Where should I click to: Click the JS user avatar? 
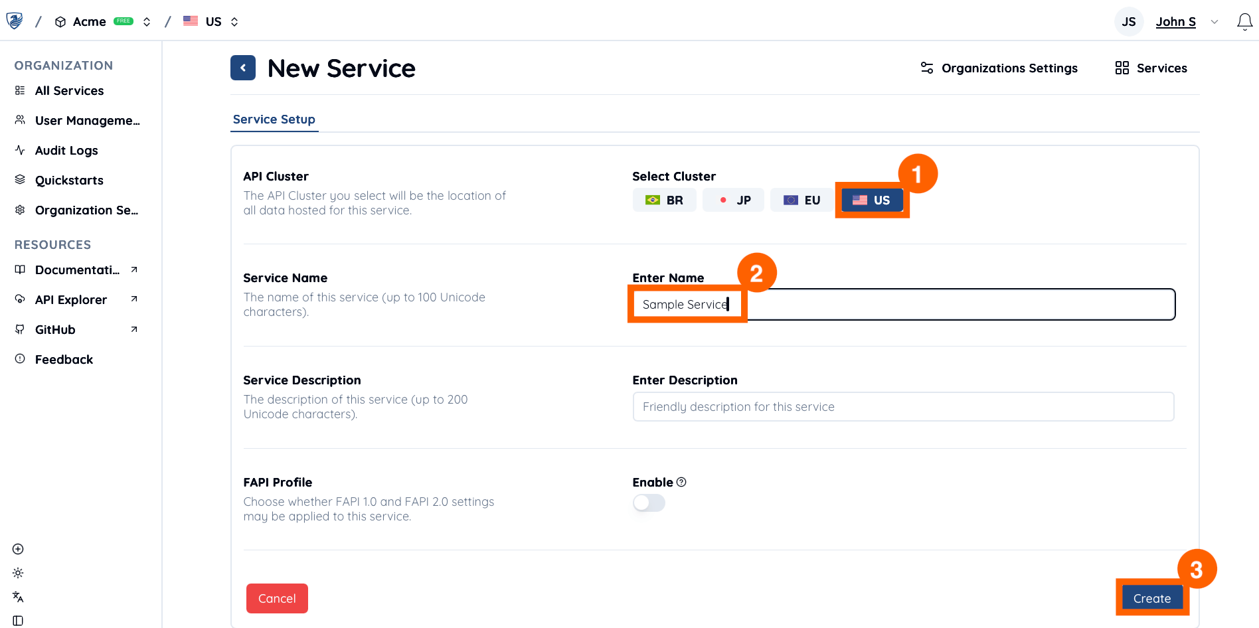pyautogui.click(x=1129, y=22)
